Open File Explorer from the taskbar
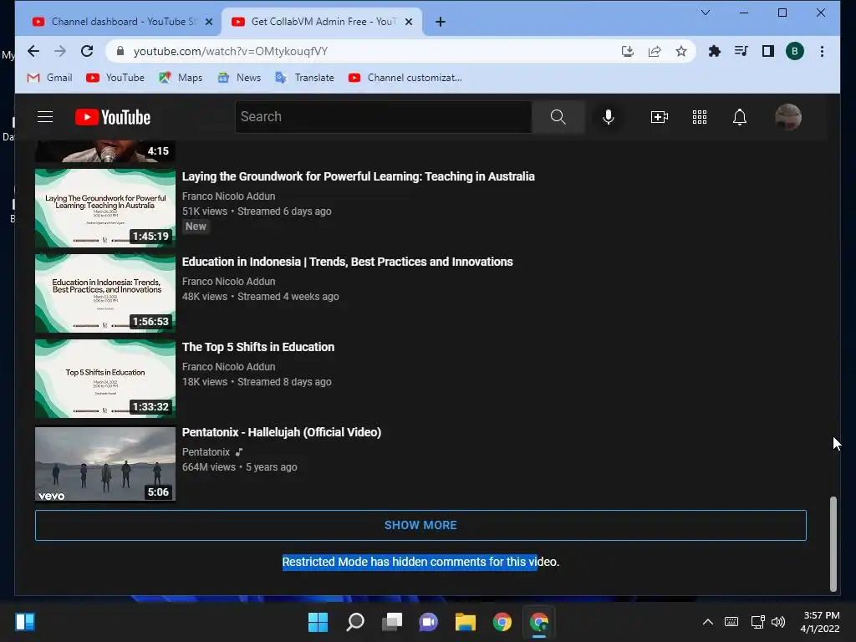 point(466,622)
